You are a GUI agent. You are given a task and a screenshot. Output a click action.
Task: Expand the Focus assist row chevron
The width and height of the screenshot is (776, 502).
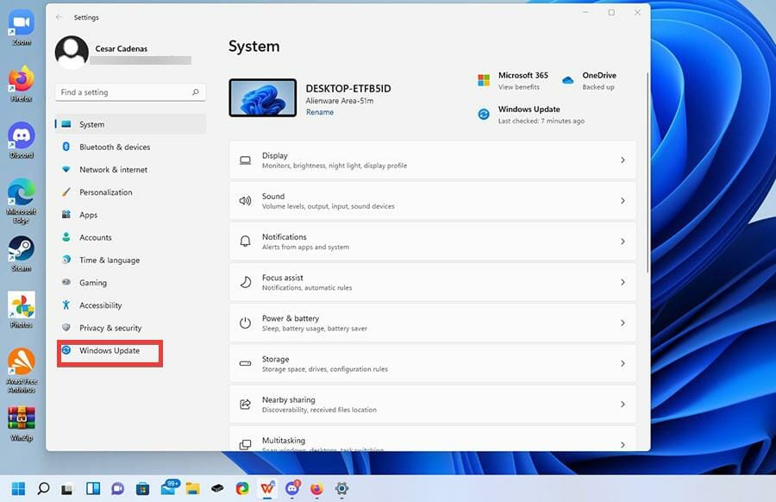(623, 282)
